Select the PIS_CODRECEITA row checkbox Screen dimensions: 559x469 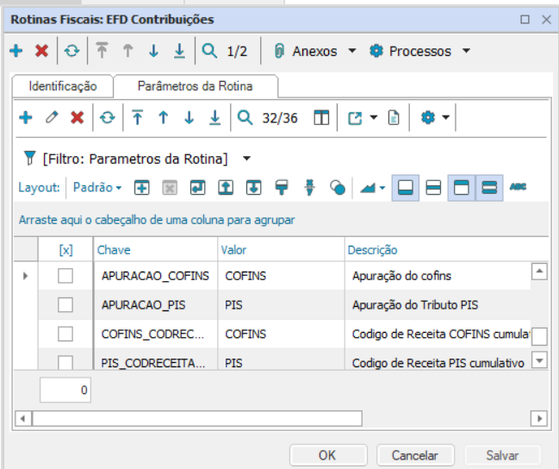coord(65,363)
